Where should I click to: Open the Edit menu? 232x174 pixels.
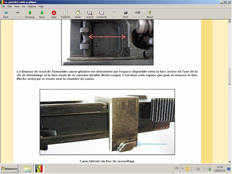pyautogui.click(x=10, y=6)
